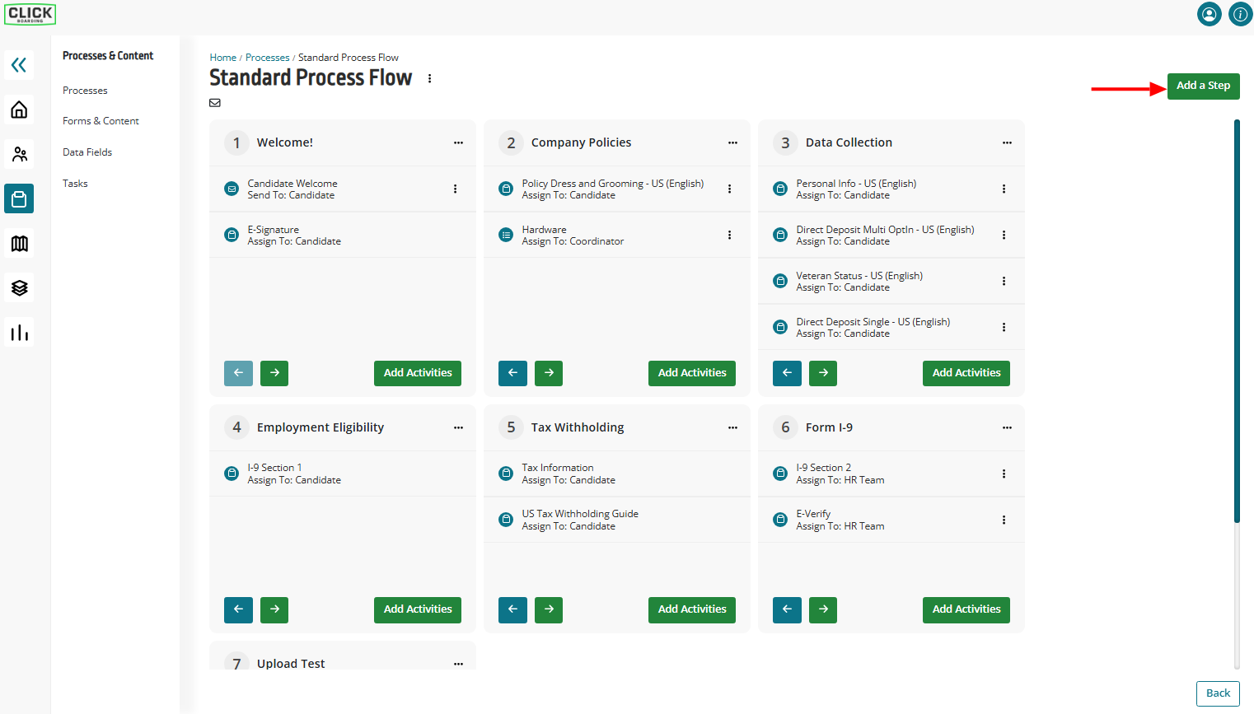
Task: Click the vertical scrollbar thumb
Action: coord(1237,321)
